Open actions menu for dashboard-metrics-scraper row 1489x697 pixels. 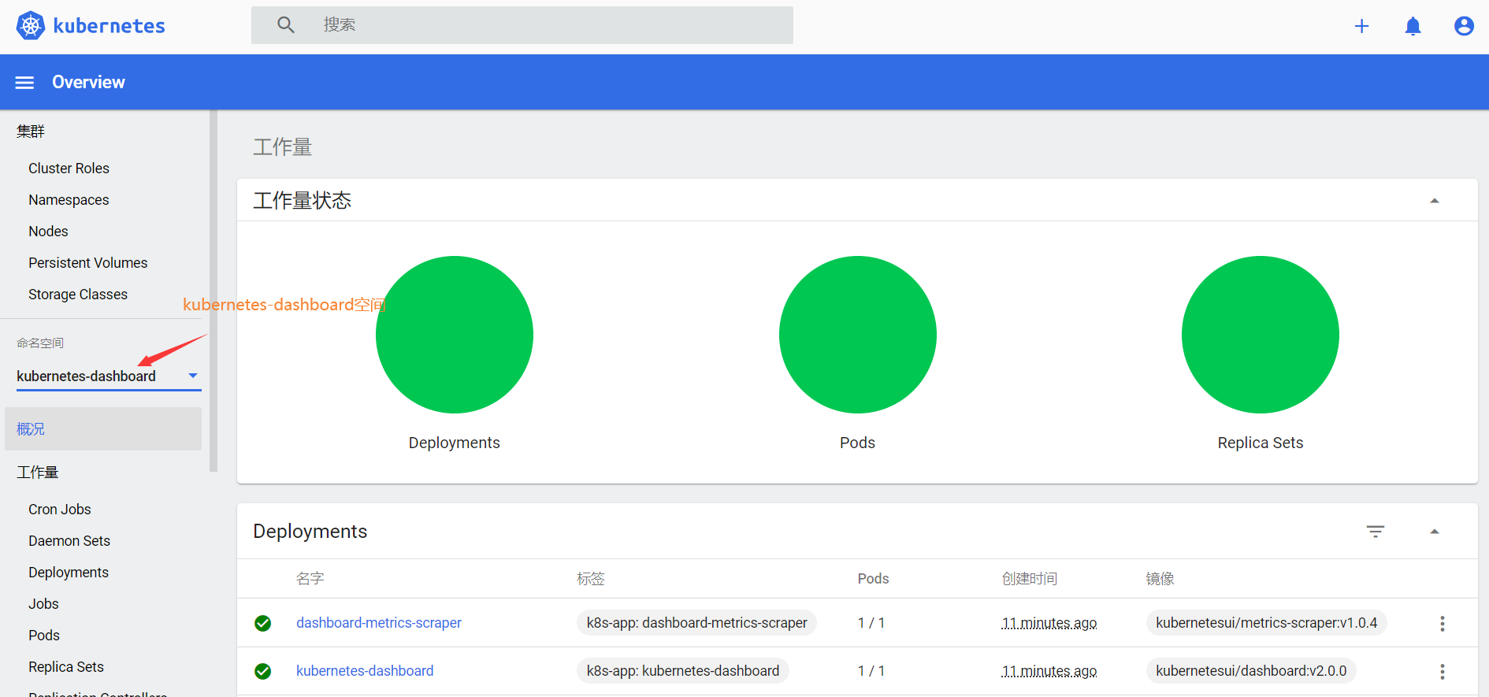coord(1443,624)
